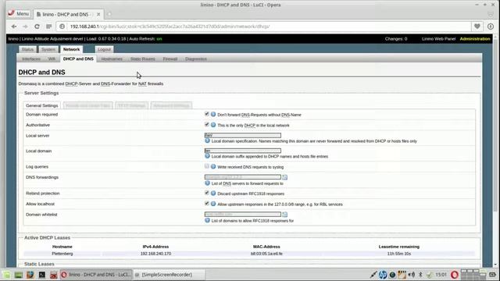
Task: Open the Speed Dial grid icon
Action: pyautogui.click(x=48, y=27)
